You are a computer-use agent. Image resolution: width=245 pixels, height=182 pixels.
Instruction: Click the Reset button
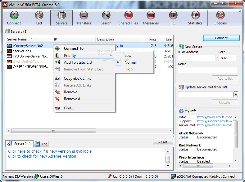coord(163,142)
